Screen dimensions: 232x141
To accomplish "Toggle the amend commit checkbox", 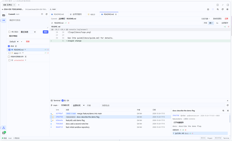I will tap(9, 32).
